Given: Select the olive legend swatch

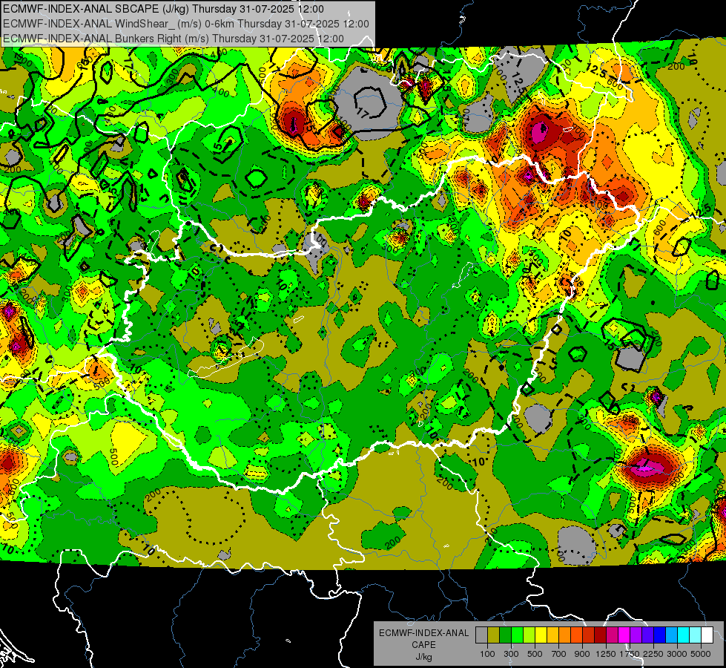Looking at the screenshot, I should tap(494, 635).
